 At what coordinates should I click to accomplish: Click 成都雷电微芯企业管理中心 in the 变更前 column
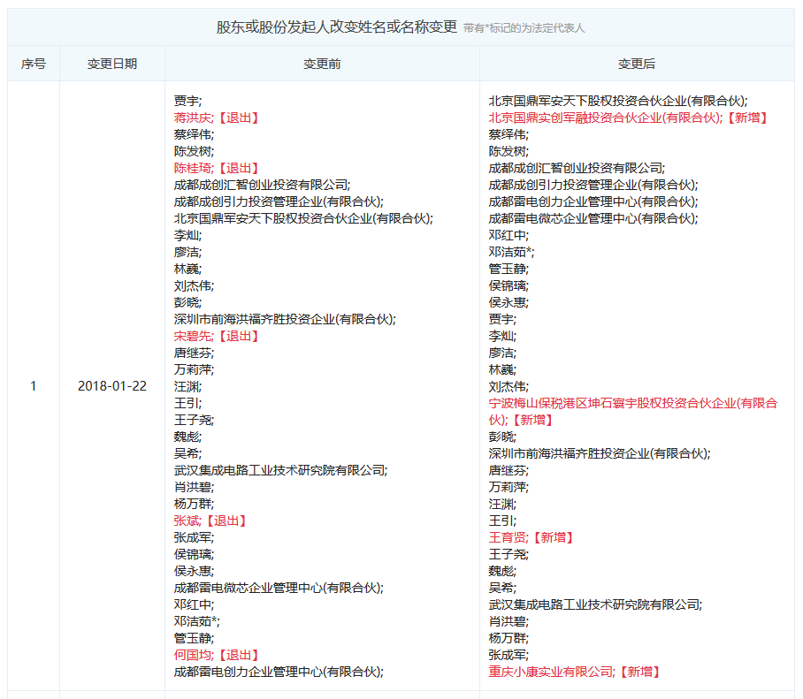click(279, 588)
